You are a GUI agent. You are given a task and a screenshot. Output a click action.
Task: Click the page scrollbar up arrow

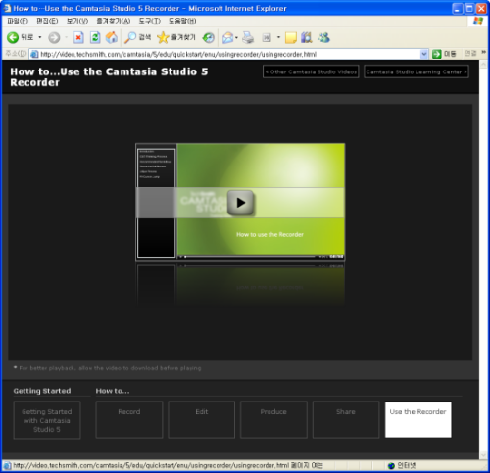click(483, 64)
